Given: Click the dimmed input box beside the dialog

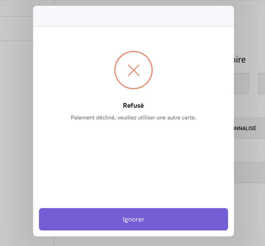Looking at the screenshot, I should pyautogui.click(x=241, y=83).
